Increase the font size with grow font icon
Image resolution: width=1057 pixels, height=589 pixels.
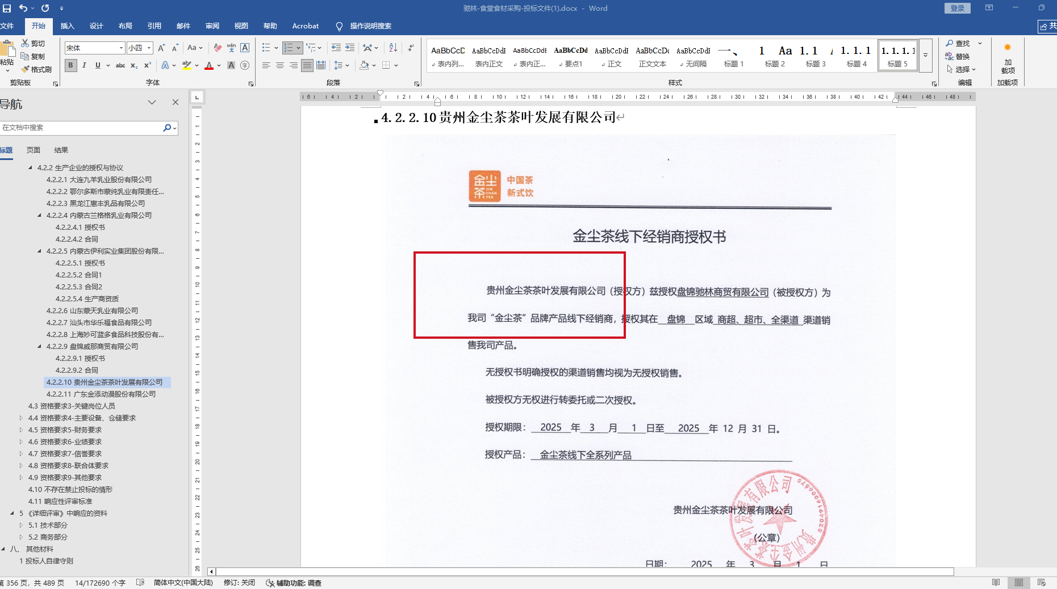coord(161,48)
